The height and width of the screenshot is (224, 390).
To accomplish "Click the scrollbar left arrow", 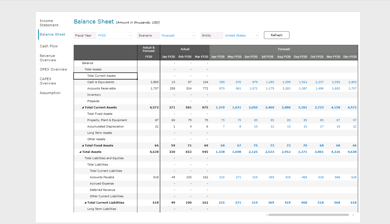I will [266, 215].
